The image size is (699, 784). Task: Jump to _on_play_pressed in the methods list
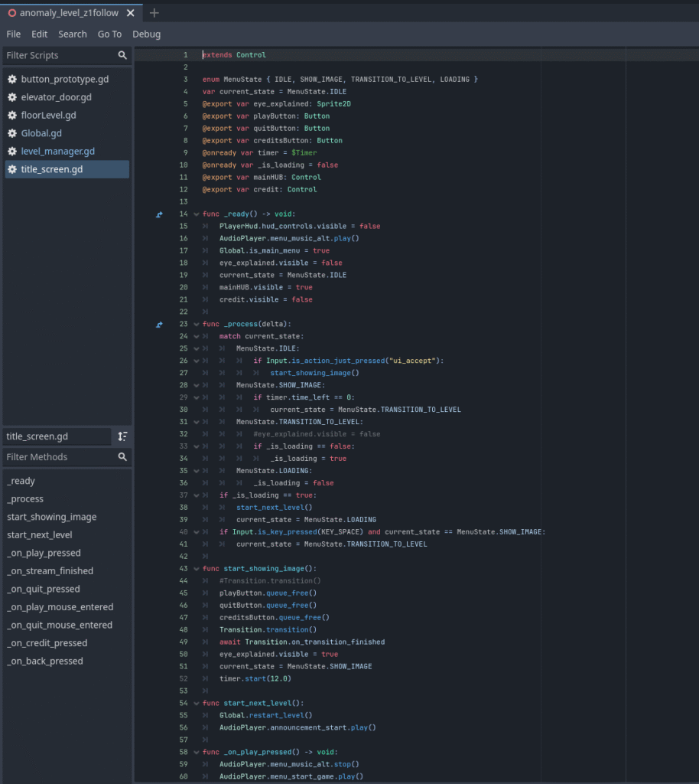click(x=44, y=553)
